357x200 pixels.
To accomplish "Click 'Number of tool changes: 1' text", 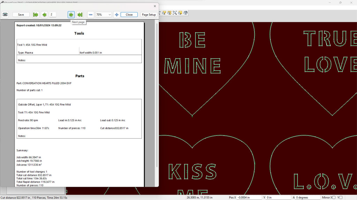I will (x=32, y=172).
